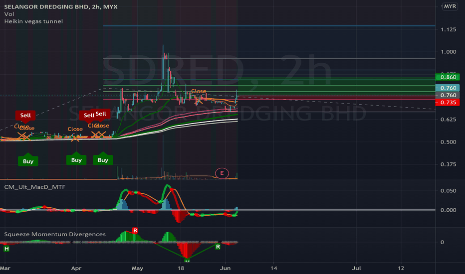Click the 1.125 price axis value
This screenshot has height=274, width=465.
tap(448, 29)
